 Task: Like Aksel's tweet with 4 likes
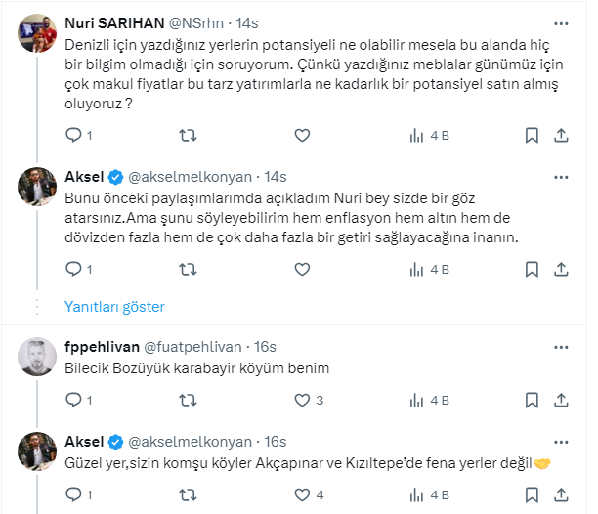(301, 494)
